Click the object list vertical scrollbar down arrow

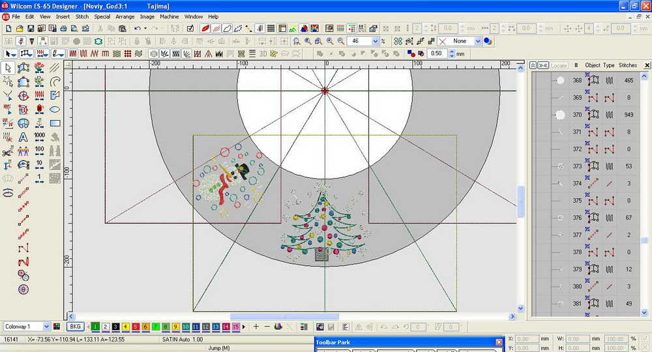point(644,312)
